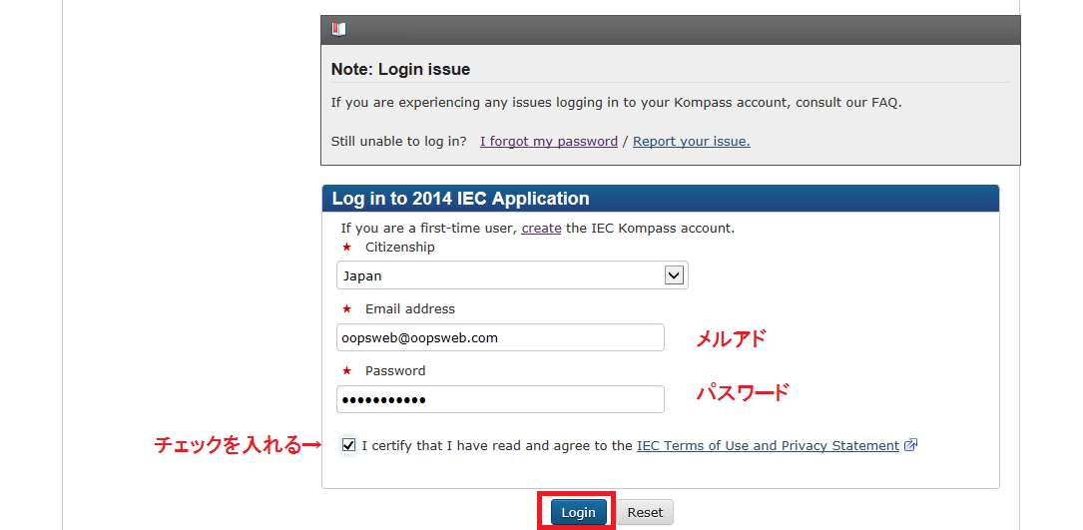Follow the 'create' account link
Screen dimensions: 1083x530
pyautogui.click(x=541, y=228)
